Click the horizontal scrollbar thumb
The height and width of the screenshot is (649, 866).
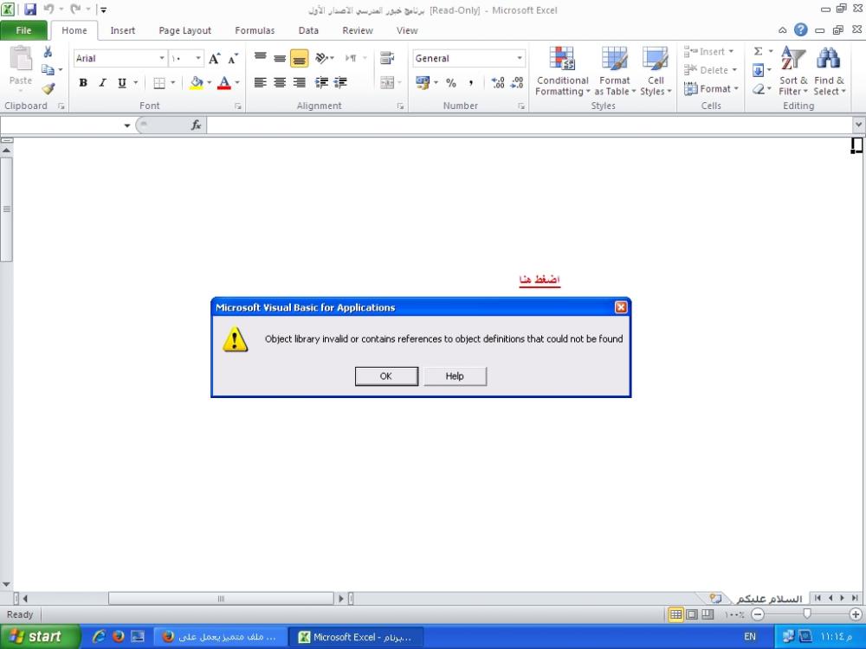click(x=221, y=598)
